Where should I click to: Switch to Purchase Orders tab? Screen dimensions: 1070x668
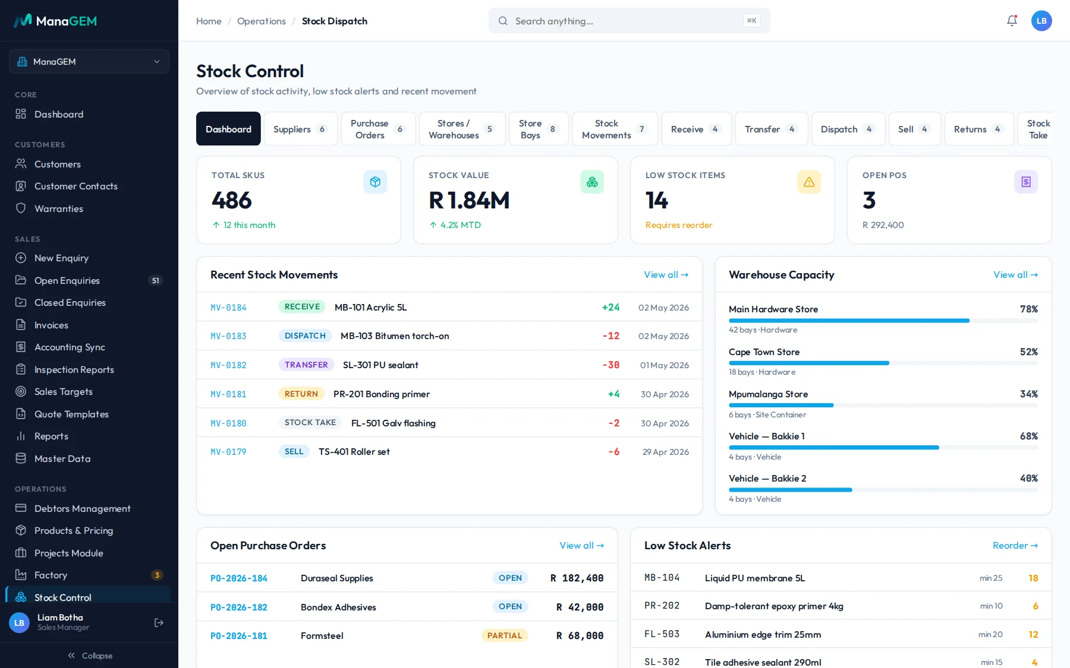coord(379,129)
